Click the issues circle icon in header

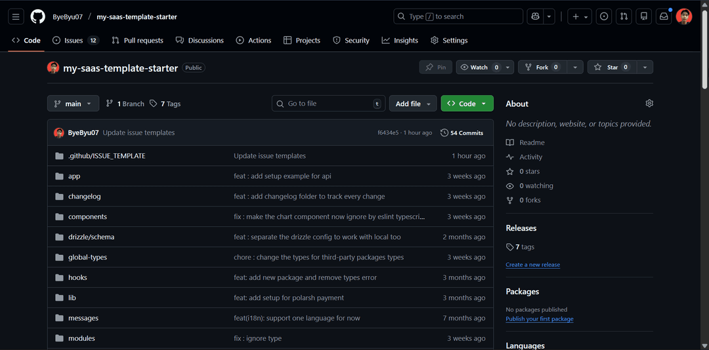[x=604, y=16]
